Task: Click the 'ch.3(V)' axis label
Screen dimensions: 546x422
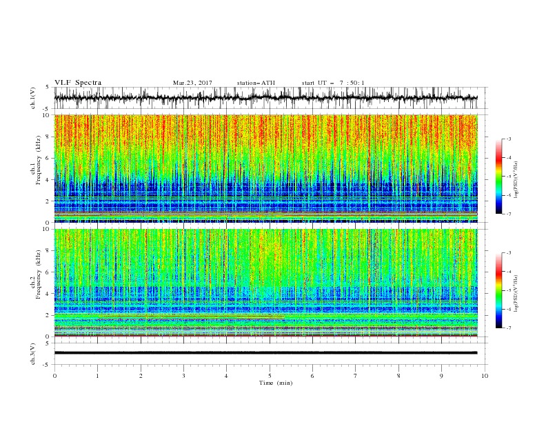Action: pos(33,354)
